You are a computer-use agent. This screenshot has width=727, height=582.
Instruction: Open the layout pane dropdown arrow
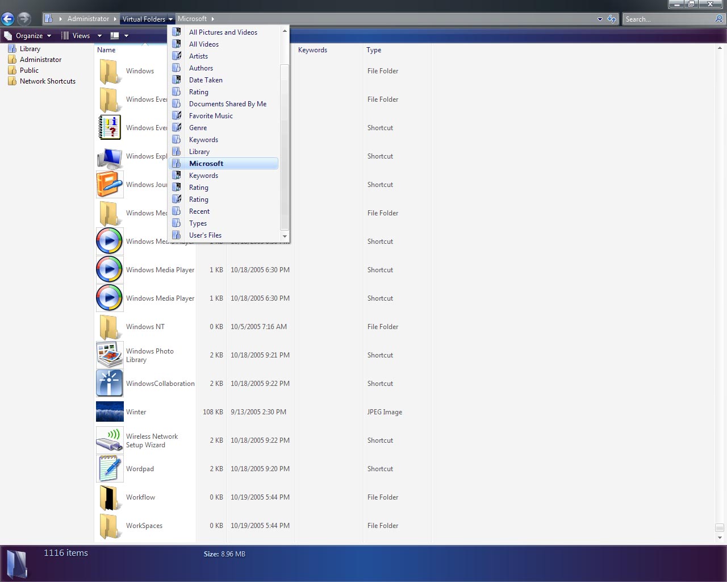point(126,36)
